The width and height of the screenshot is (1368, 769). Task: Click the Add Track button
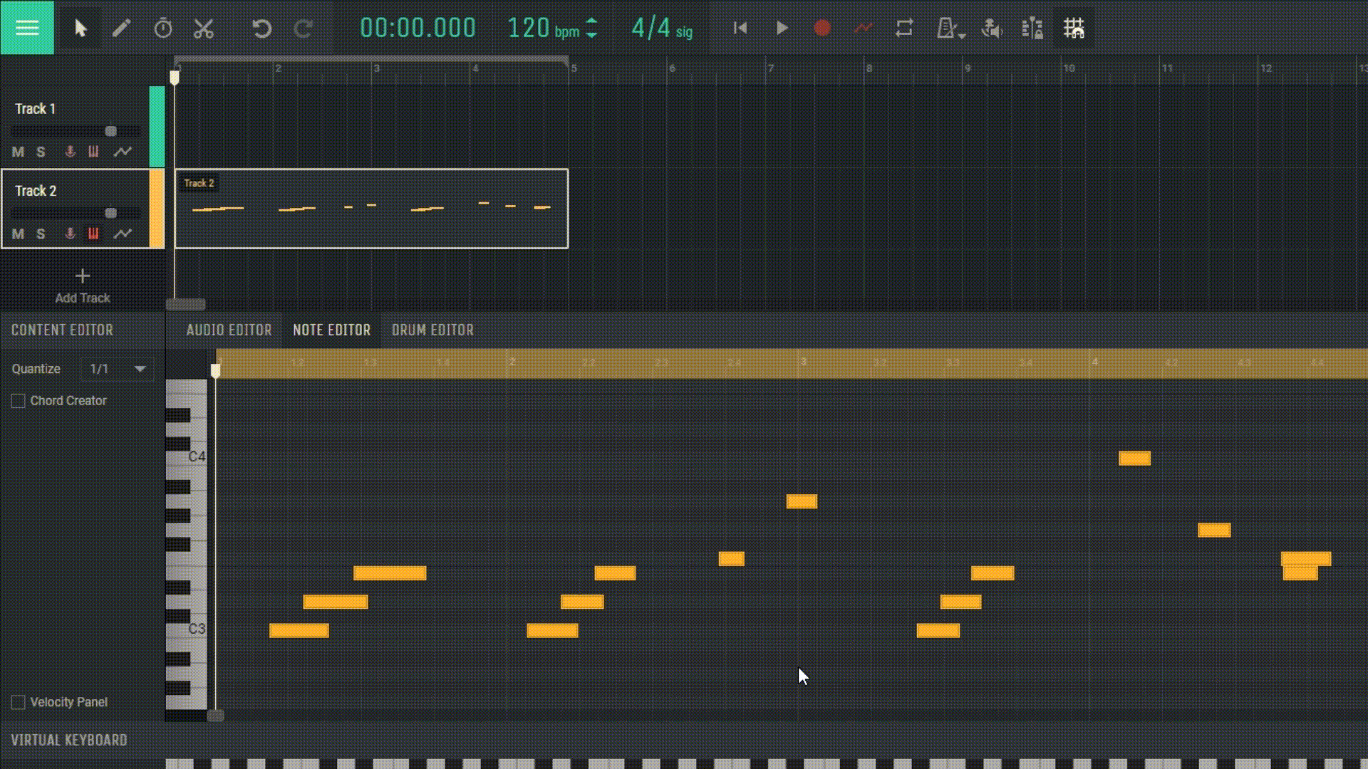[83, 285]
